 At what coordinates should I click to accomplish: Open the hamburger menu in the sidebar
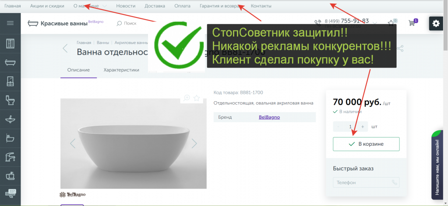click(x=10, y=23)
